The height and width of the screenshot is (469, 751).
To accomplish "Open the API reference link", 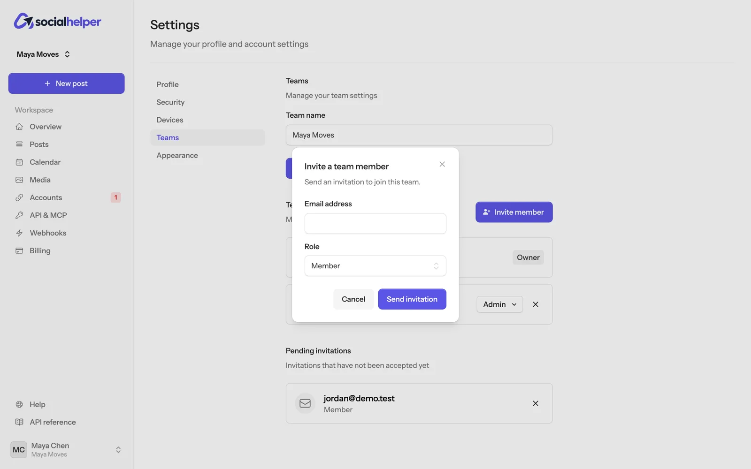I will [x=67, y=422].
